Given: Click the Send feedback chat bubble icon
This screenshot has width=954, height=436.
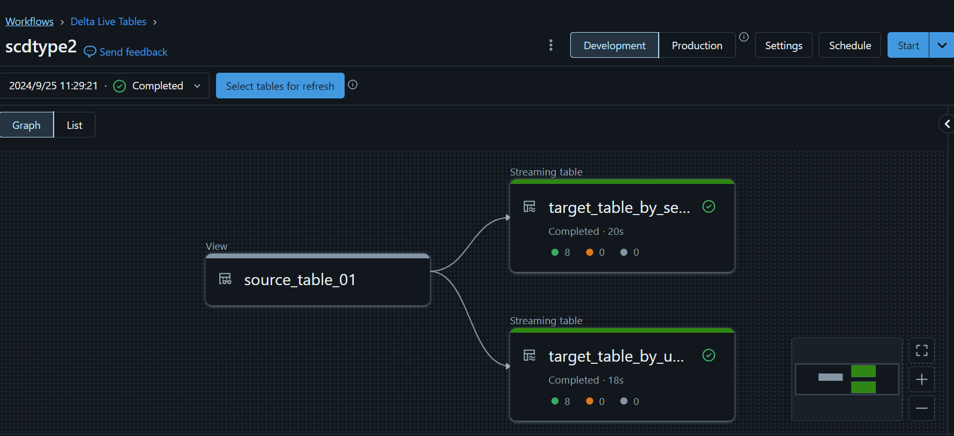Looking at the screenshot, I should (x=90, y=51).
